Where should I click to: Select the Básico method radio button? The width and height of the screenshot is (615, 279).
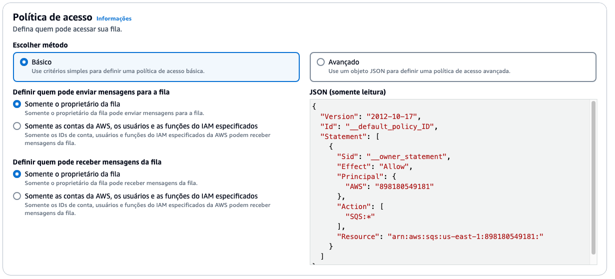pyautogui.click(x=24, y=62)
